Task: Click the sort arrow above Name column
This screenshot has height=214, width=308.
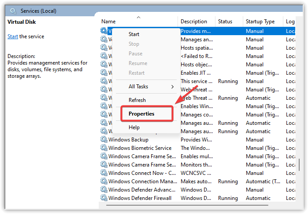Action: 139,17
